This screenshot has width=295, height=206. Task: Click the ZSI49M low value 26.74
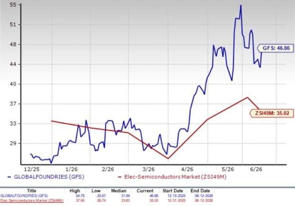coord(101,200)
